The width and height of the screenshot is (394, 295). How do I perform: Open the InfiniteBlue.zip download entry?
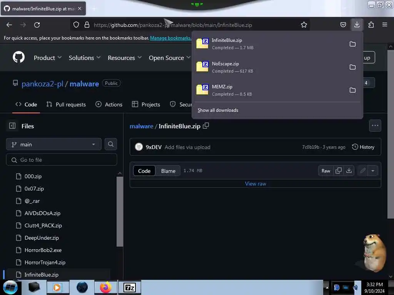pos(269,44)
